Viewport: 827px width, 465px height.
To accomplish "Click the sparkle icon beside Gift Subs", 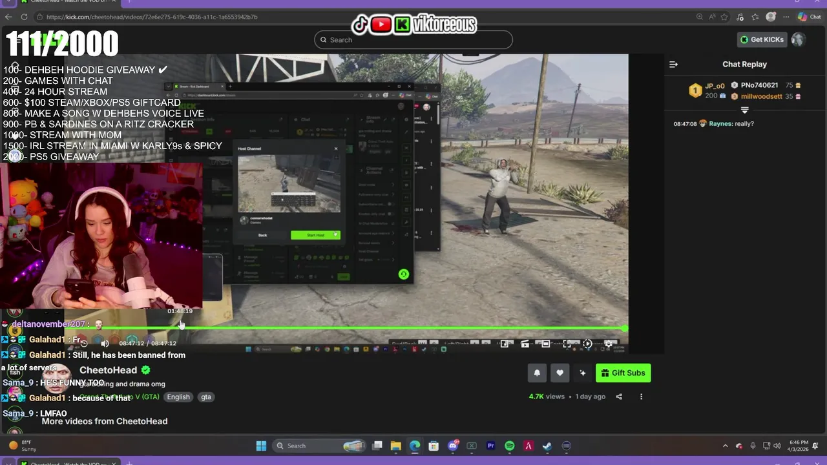I will click(x=582, y=373).
